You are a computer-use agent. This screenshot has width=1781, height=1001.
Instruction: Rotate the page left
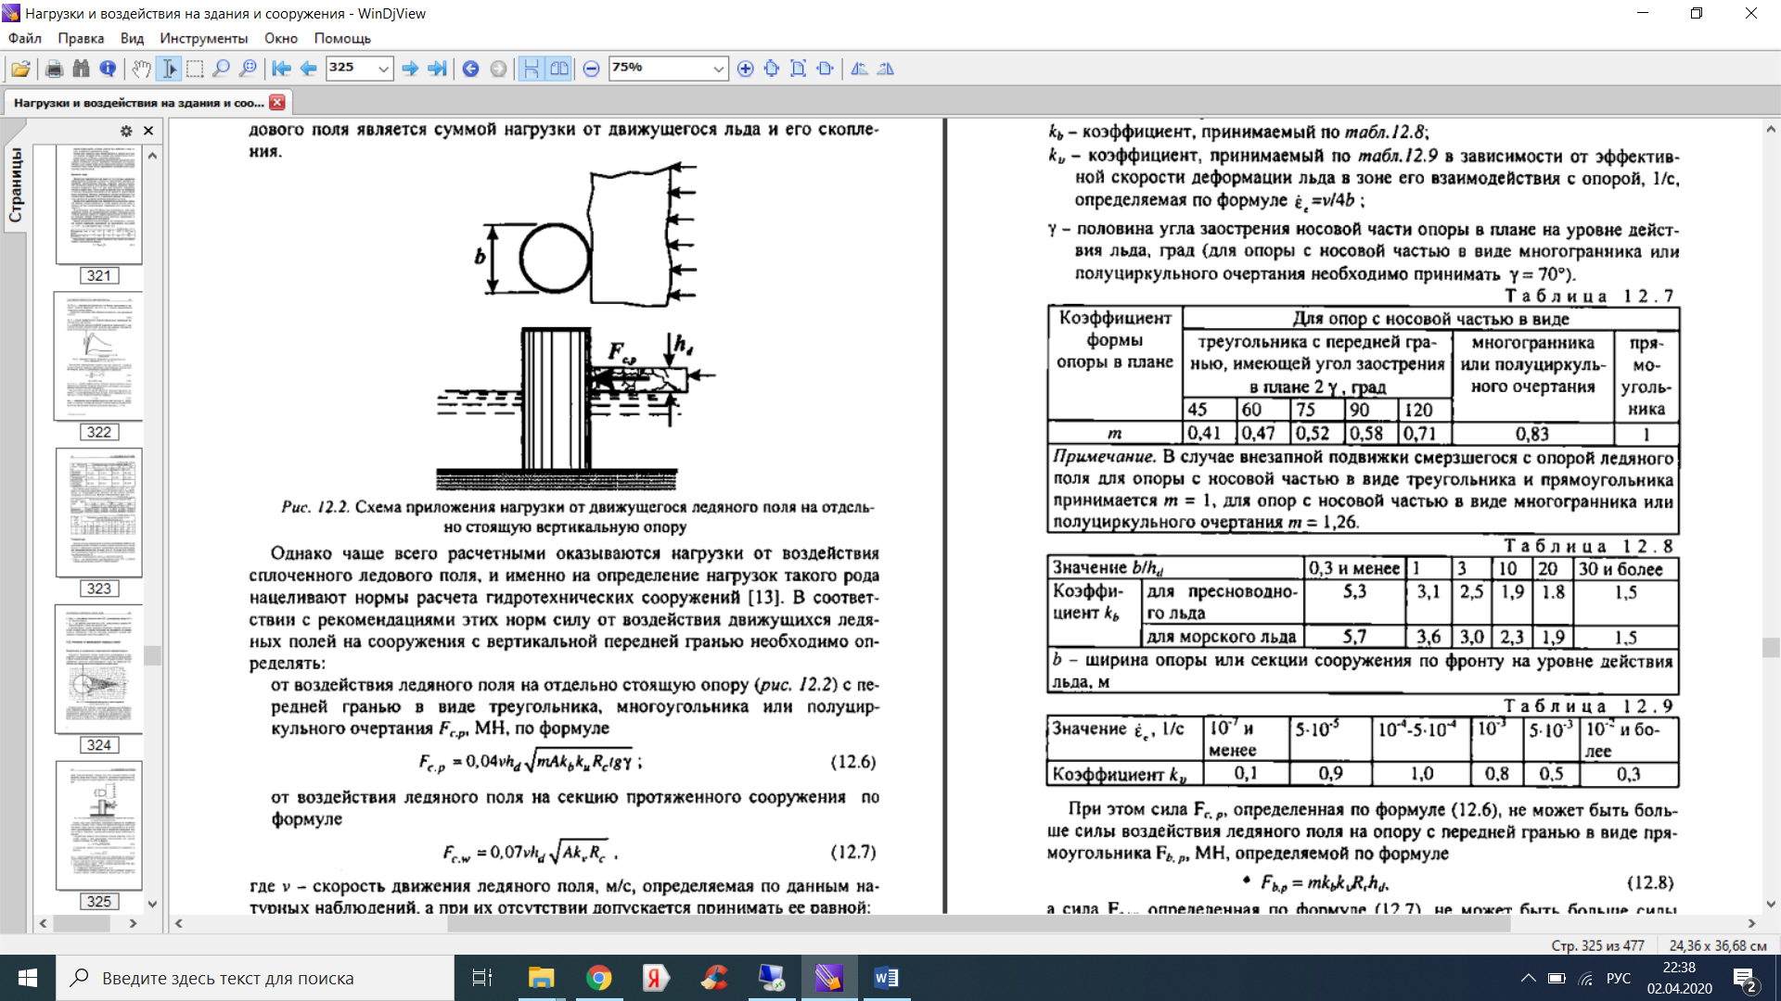coord(859,69)
